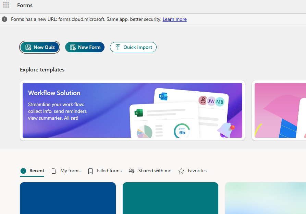Switch to the Recent tab

[32, 171]
